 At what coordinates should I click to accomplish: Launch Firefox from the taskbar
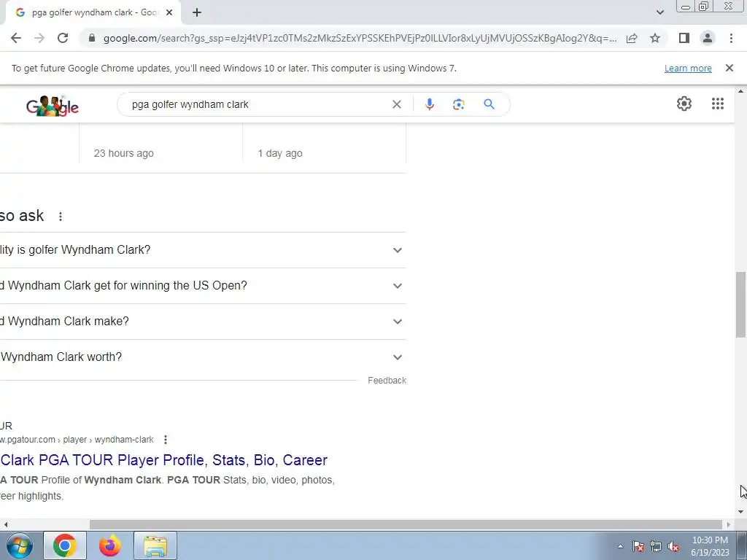[110, 545]
